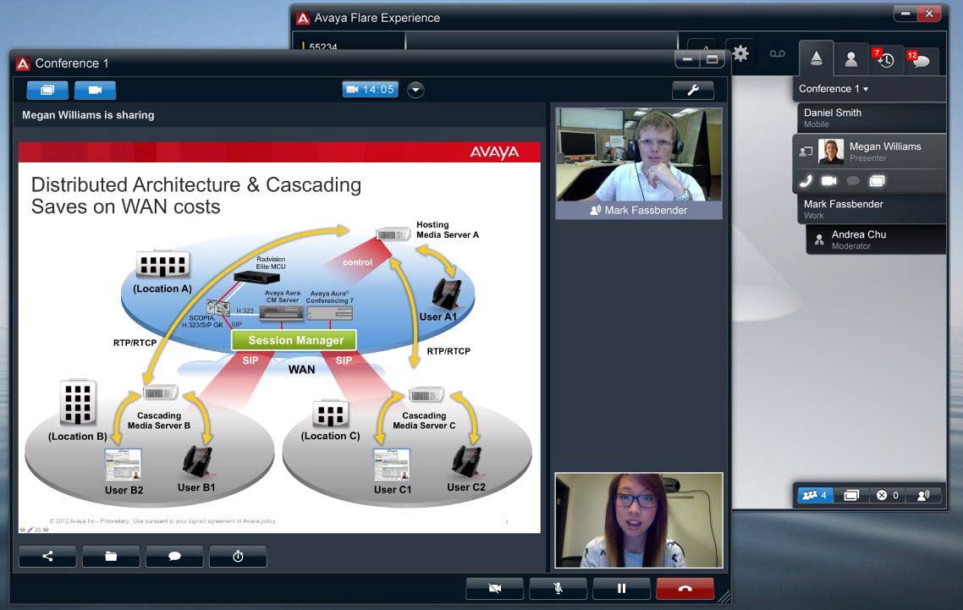Click the phone icon under Megan Williams

pos(806,180)
